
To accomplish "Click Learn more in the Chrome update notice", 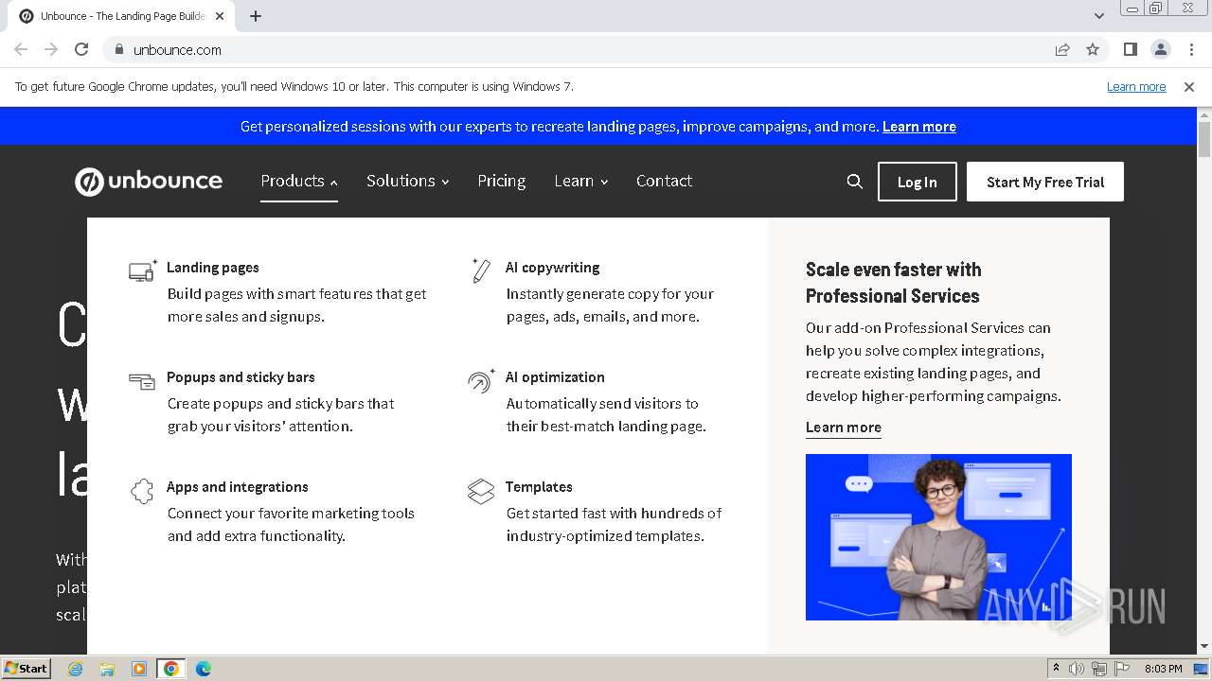I will pyautogui.click(x=1136, y=87).
